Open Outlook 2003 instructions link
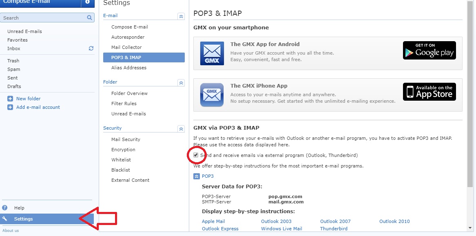This screenshot has width=476, height=236. point(276,221)
